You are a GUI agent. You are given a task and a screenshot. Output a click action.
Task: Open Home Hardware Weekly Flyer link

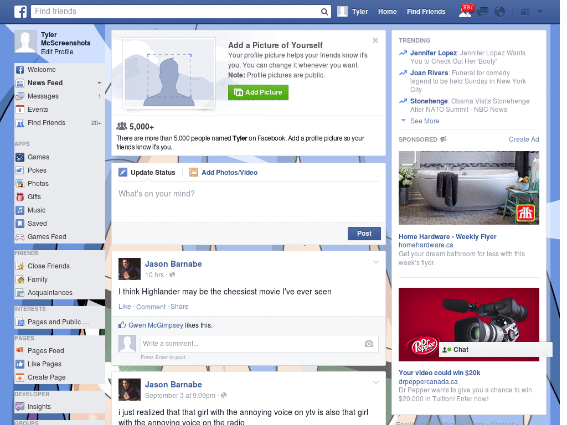point(447,237)
